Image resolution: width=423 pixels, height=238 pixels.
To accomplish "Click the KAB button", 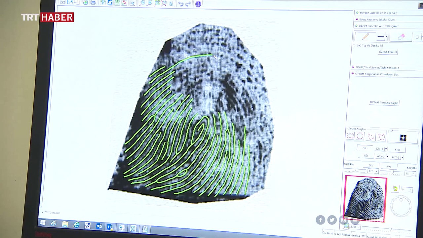I will (397, 150).
